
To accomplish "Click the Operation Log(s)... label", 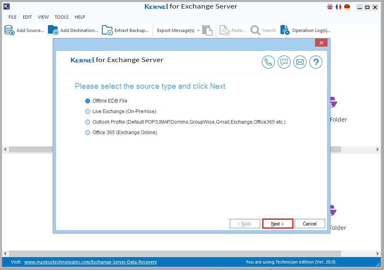I will coord(311,30).
